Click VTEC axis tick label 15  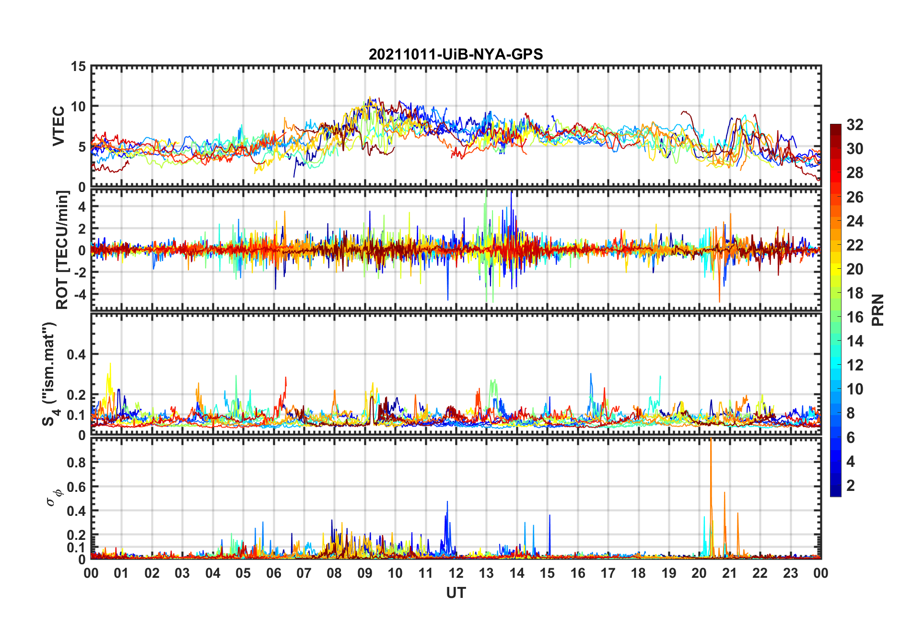79,67
